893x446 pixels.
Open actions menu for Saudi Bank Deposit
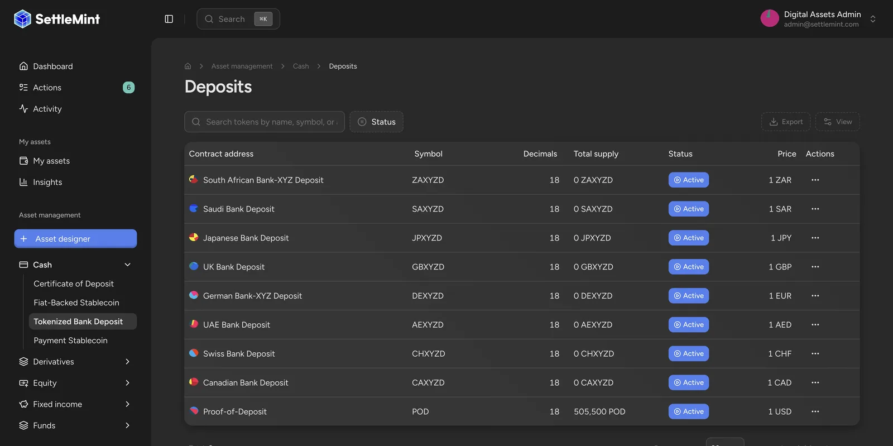[815, 209]
